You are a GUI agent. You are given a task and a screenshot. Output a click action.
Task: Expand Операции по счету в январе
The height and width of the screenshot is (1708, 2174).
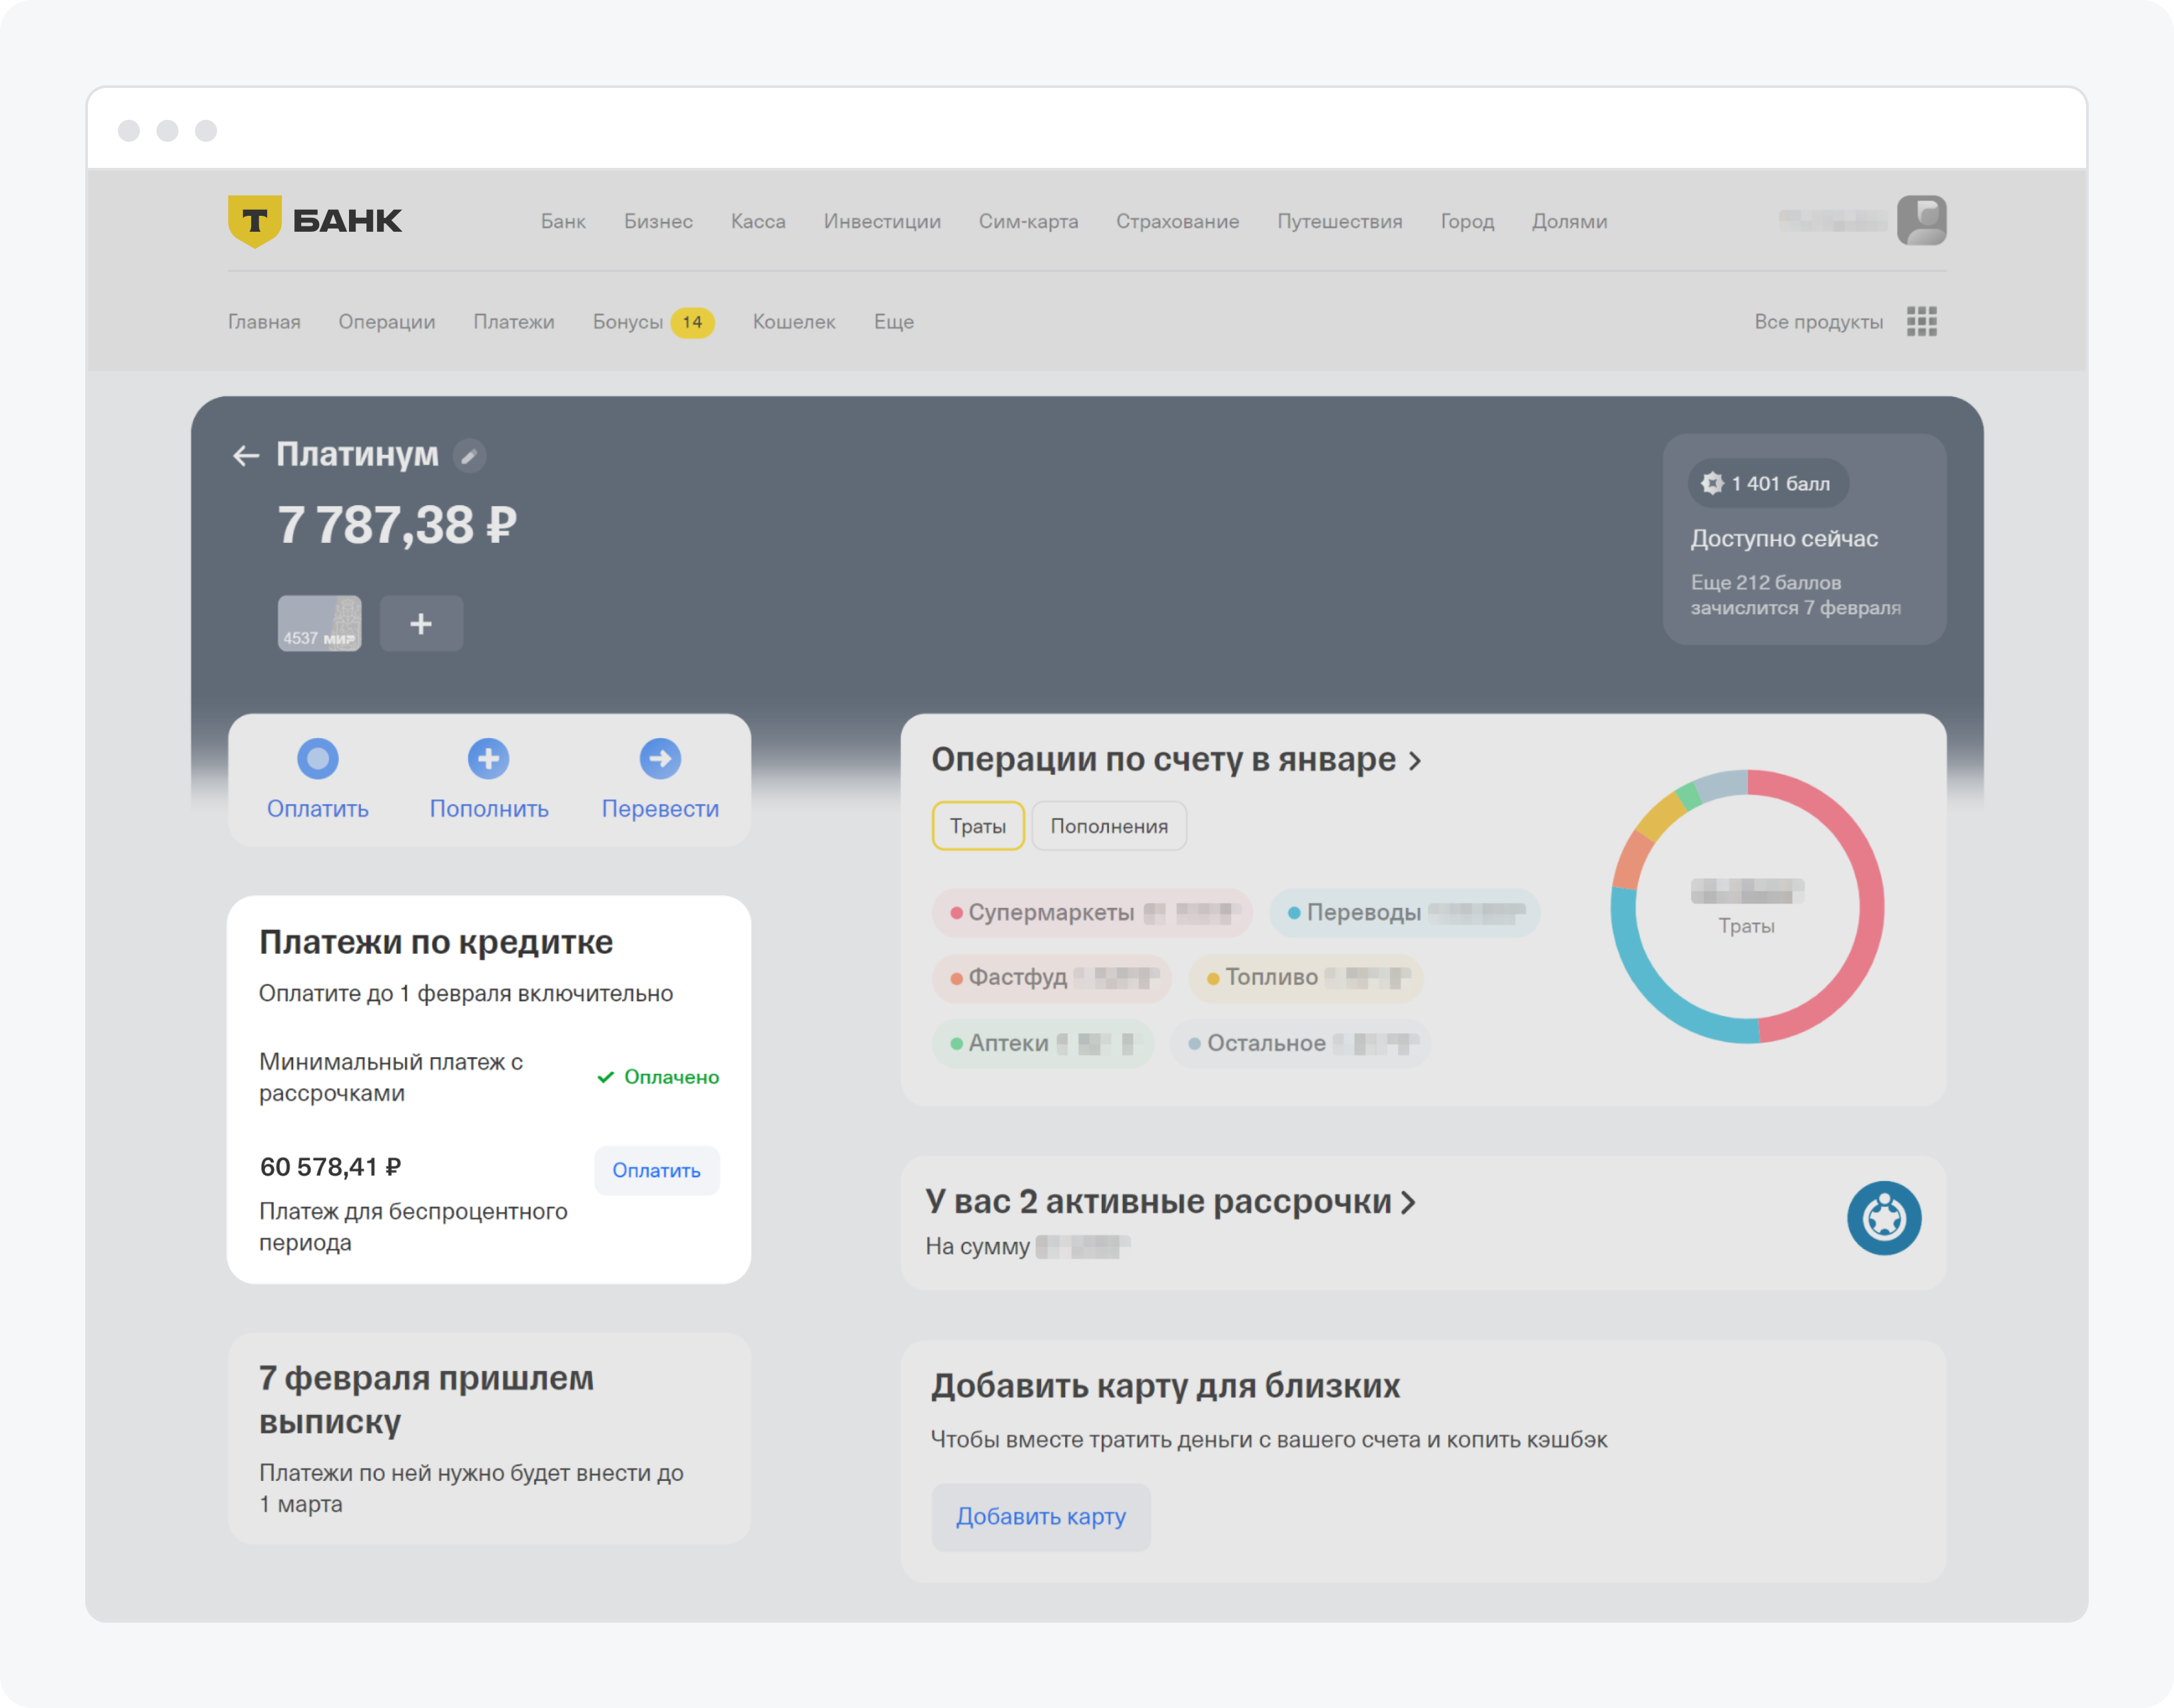tap(1175, 760)
